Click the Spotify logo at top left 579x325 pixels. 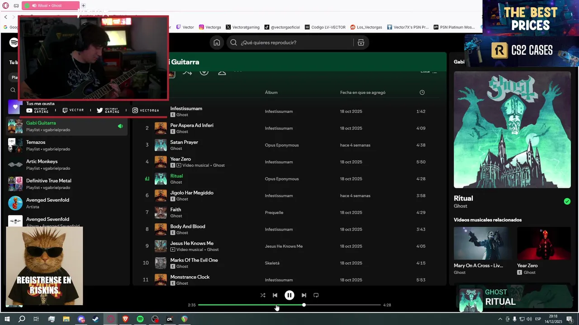[14, 42]
